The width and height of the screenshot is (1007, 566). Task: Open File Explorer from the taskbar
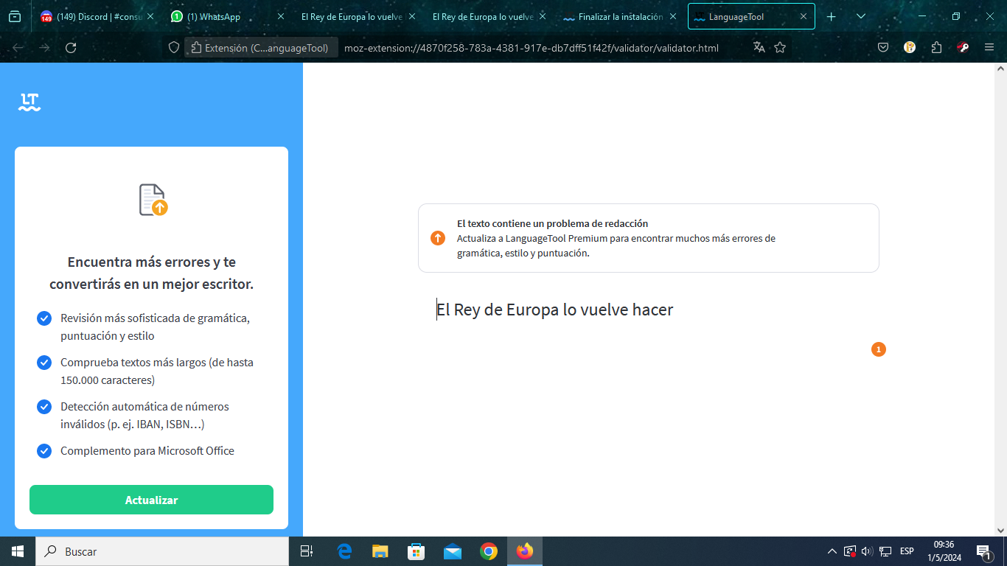pyautogui.click(x=380, y=551)
